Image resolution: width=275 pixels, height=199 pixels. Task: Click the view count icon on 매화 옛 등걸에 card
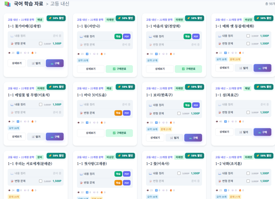(x=217, y=53)
